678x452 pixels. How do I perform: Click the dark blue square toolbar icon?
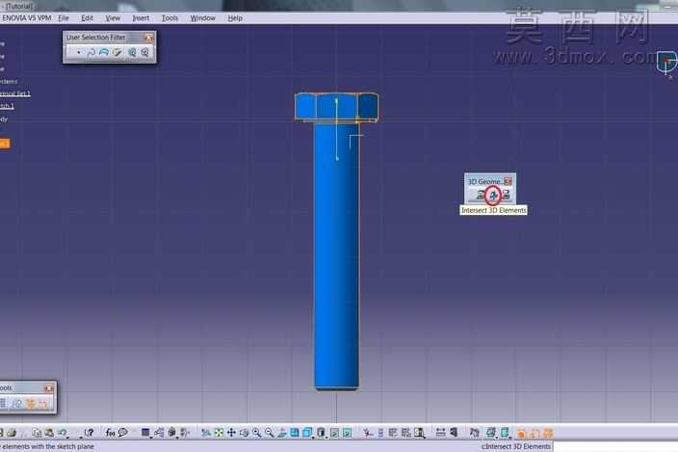[145, 433]
